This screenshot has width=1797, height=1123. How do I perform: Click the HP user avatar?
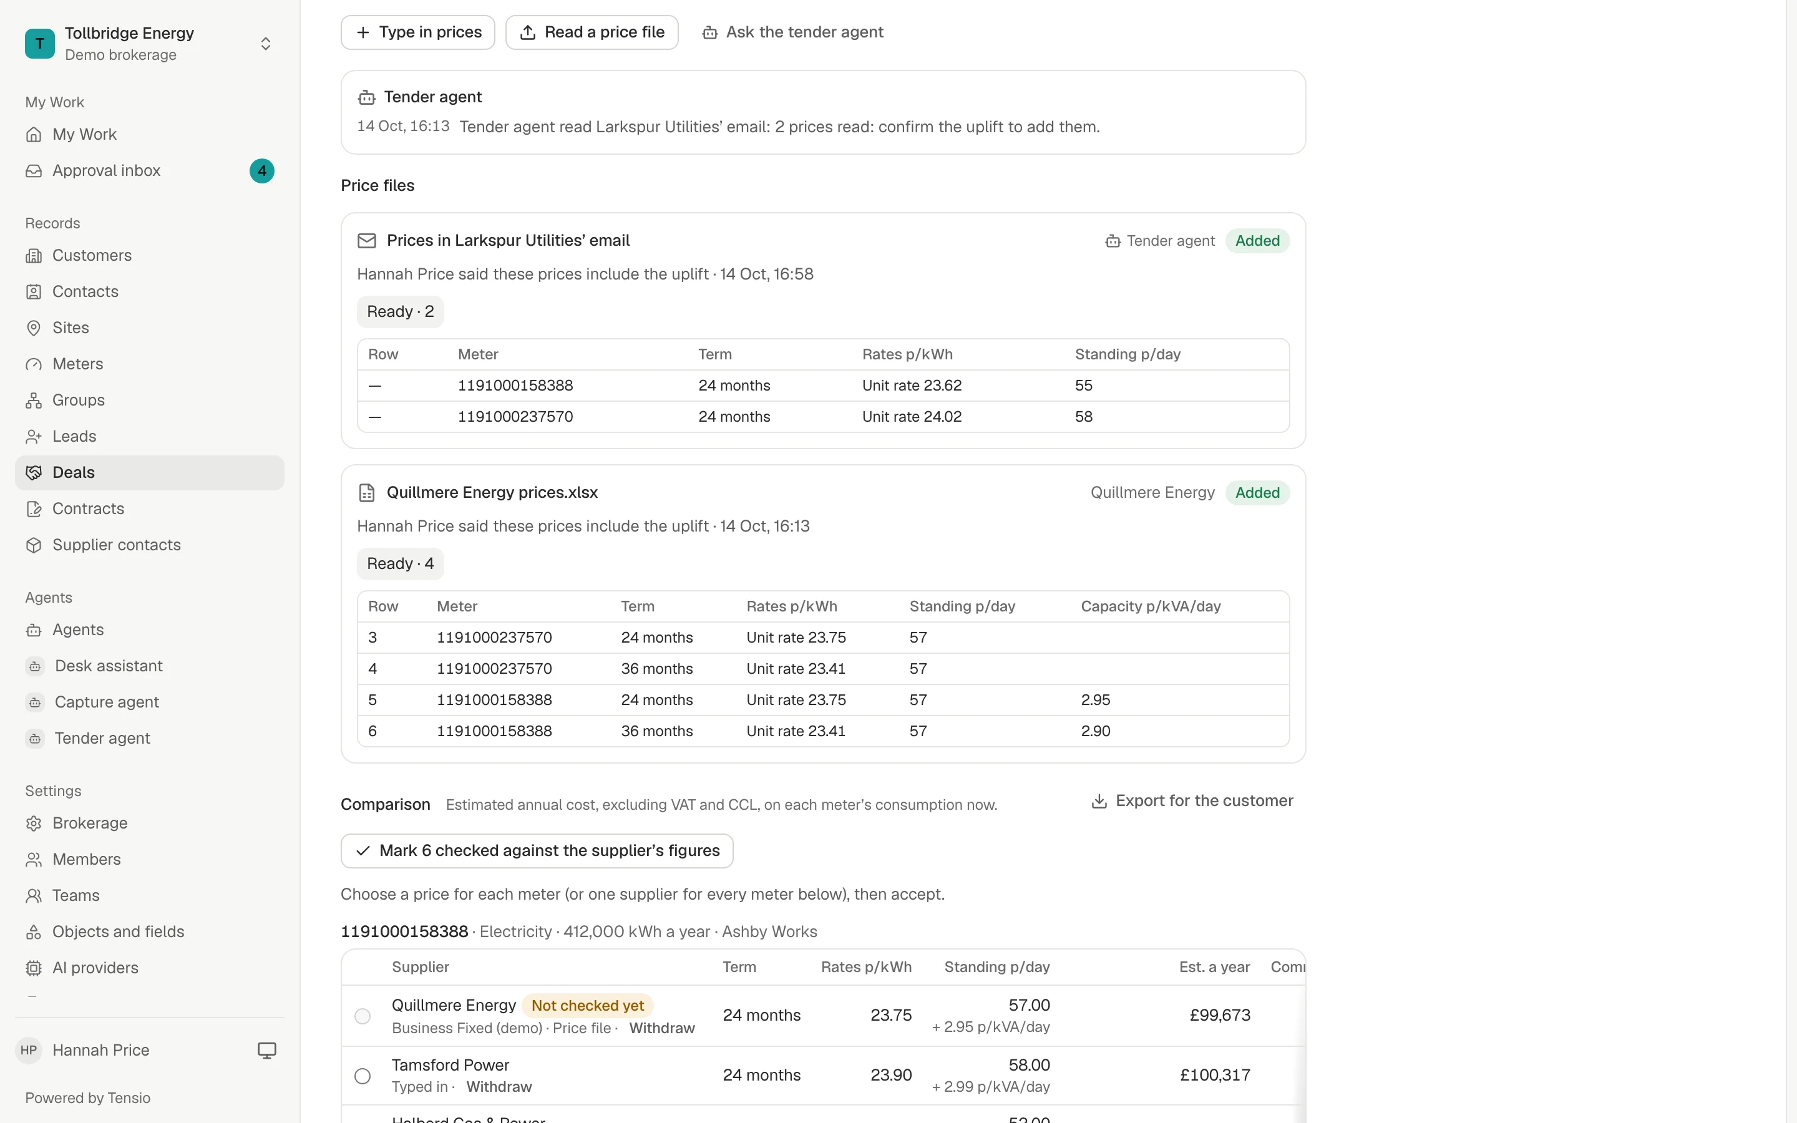coord(29,1050)
